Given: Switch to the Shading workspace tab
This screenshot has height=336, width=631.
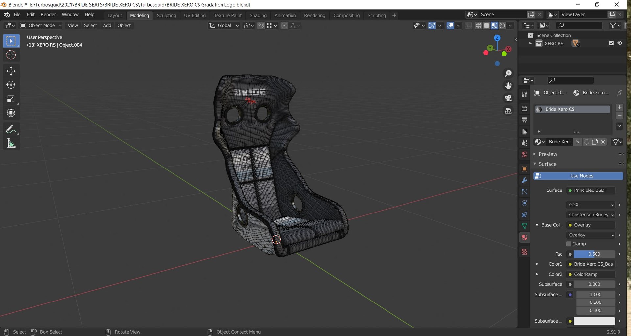Looking at the screenshot, I should (258, 15).
